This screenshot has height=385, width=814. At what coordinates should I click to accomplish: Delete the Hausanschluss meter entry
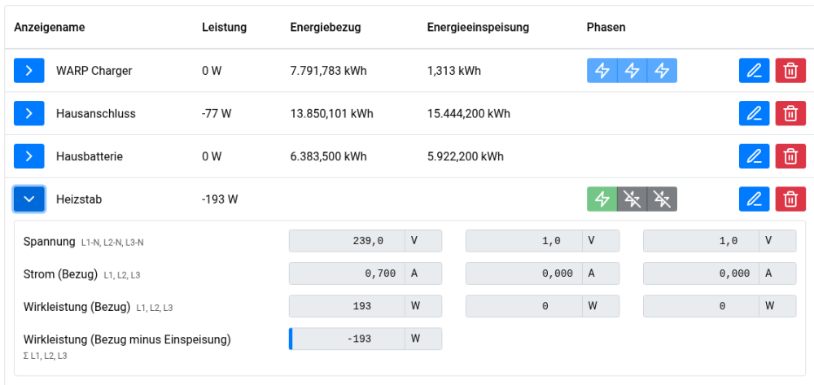pos(790,113)
